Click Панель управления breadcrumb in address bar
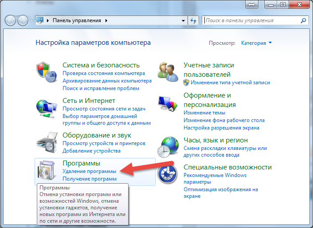The width and height of the screenshot is (313, 228). tap(77, 20)
